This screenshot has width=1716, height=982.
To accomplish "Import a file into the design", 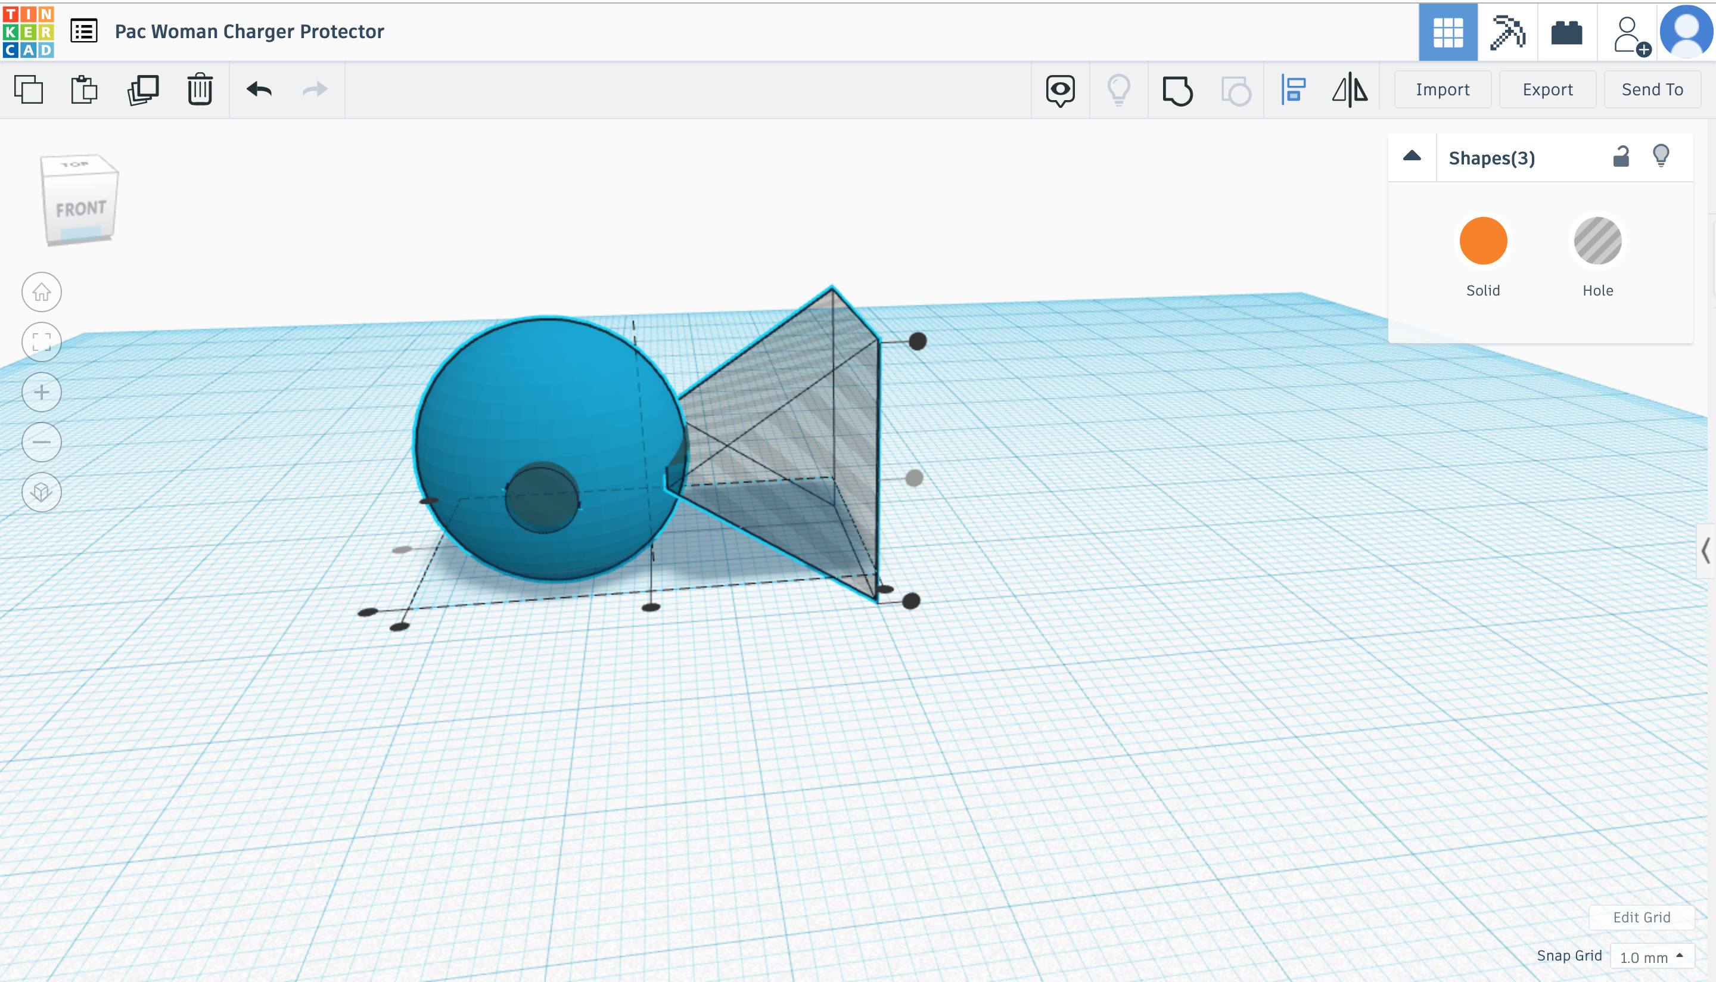I will click(x=1443, y=88).
